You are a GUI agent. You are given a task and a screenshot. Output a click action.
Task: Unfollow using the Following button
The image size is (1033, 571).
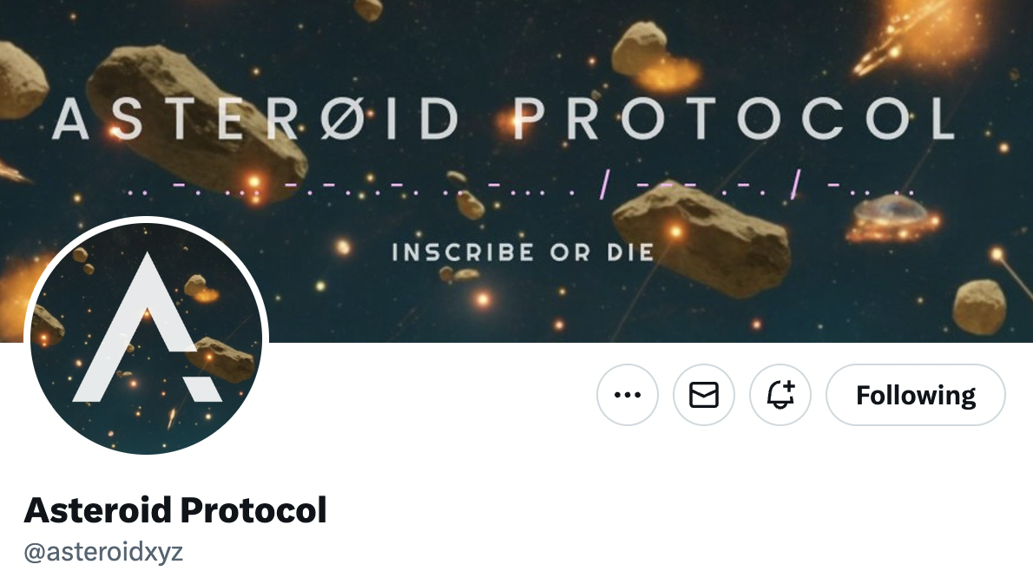[x=916, y=395]
